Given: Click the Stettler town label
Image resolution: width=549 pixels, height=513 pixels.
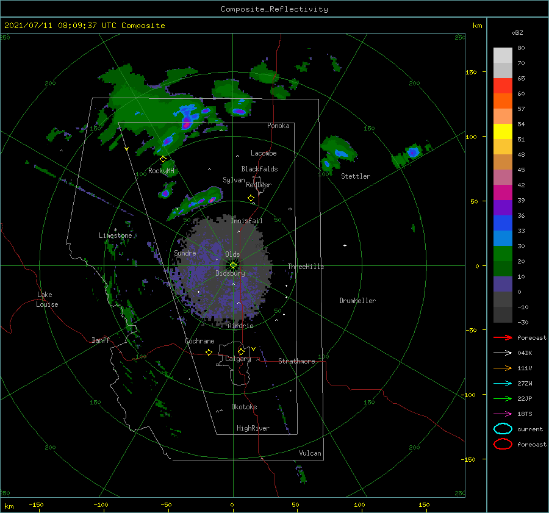Looking at the screenshot, I should point(356,176).
